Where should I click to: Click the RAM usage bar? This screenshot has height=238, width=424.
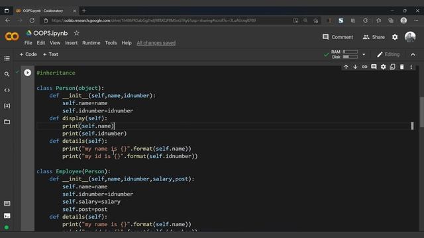(350, 52)
